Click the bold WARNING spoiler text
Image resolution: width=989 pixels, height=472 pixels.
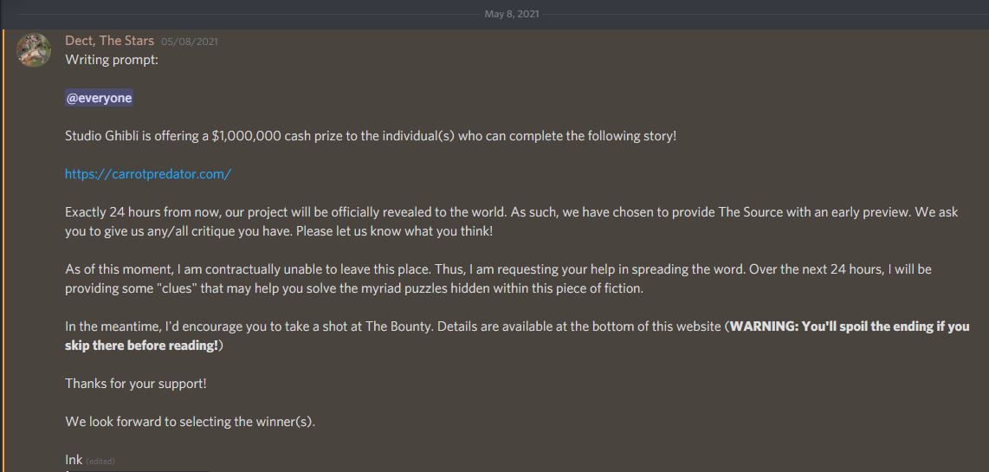click(849, 327)
